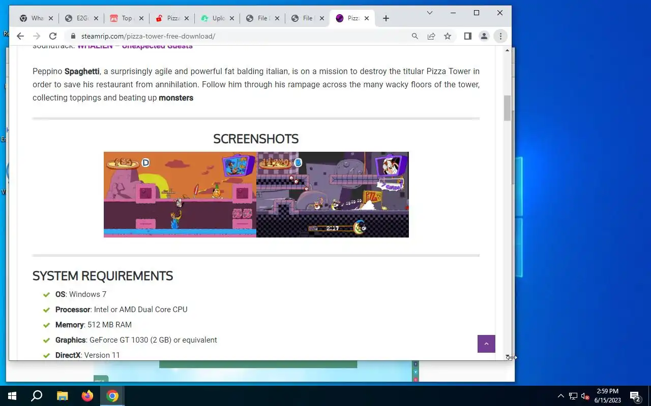Click the SCREENSHOTS heading

click(256, 139)
